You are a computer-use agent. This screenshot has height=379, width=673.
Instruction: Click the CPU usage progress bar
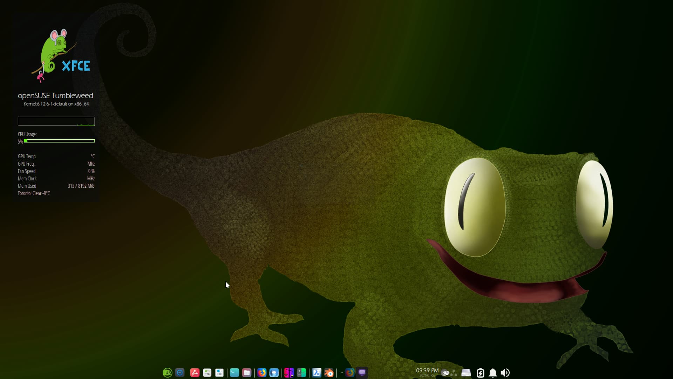60,141
